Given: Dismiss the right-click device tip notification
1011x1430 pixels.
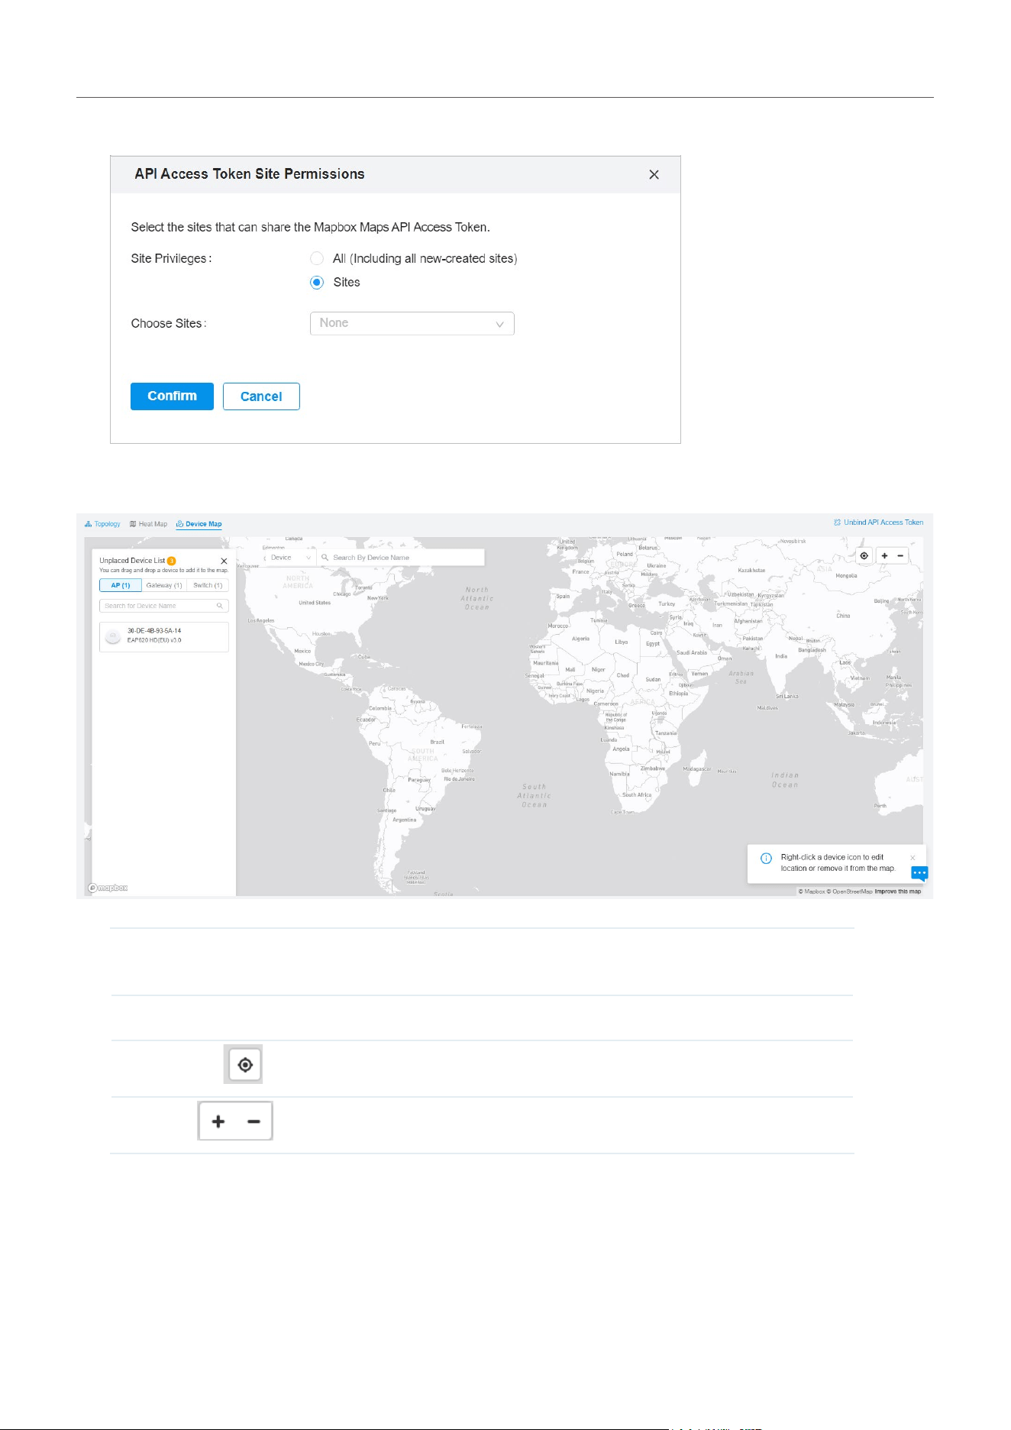Looking at the screenshot, I should coord(912,858).
